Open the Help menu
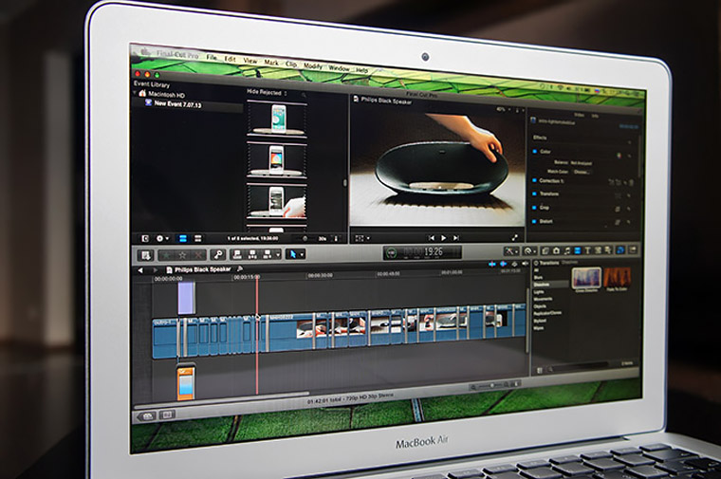Viewport: 721px width, 479px height. point(361,70)
